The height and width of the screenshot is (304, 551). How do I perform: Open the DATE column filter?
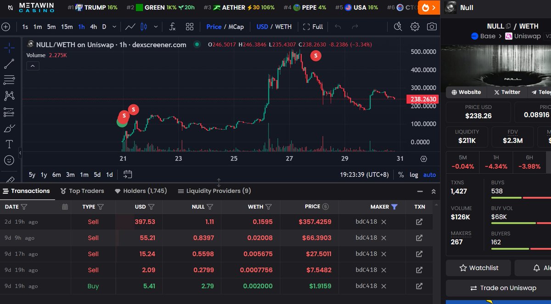tap(24, 207)
